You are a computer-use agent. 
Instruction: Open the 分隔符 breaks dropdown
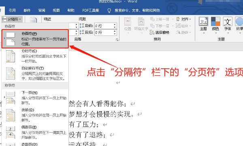pos(12,19)
